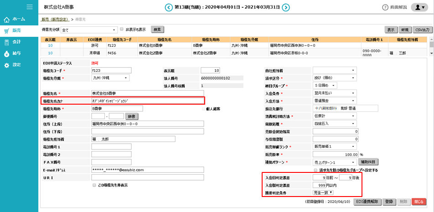The height and width of the screenshot is (212, 434).
Task: Go to next fiscal period arrow
Action: point(286,7)
